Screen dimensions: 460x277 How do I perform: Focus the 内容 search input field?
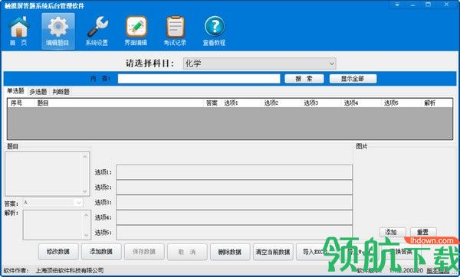(x=199, y=79)
